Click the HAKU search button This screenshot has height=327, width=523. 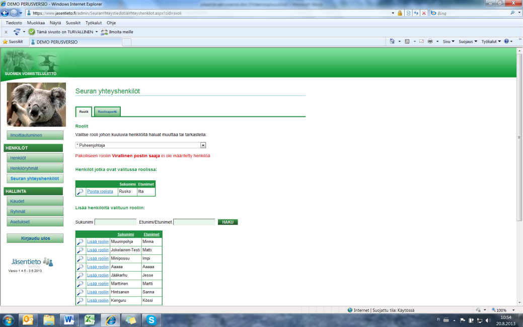click(x=228, y=222)
